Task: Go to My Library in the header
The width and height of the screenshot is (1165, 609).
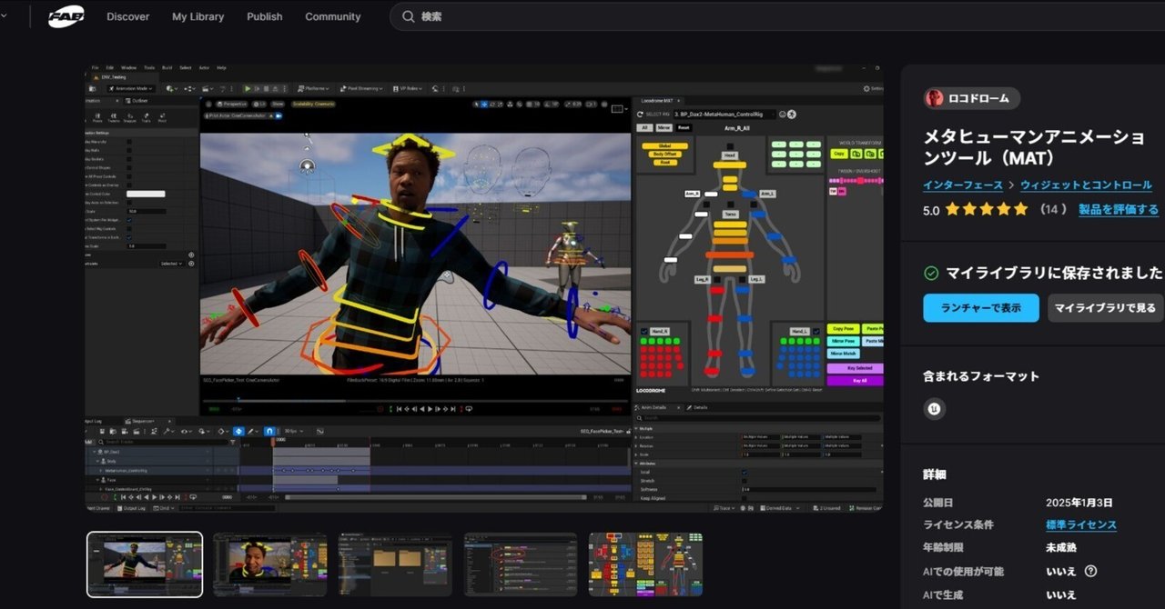Action: [198, 16]
